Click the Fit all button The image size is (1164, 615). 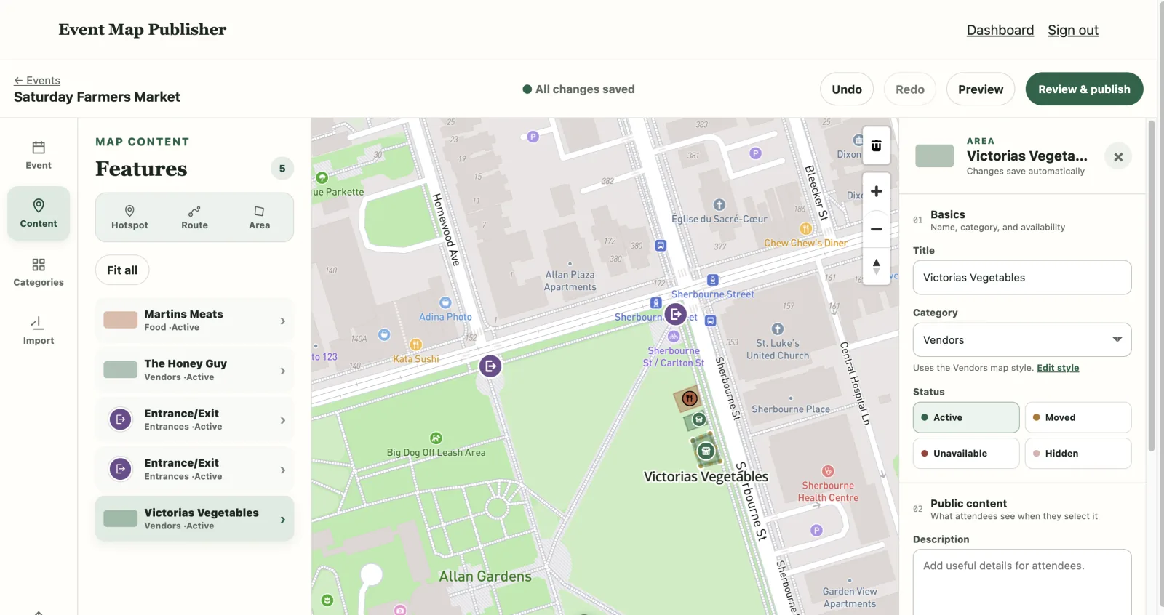122,270
